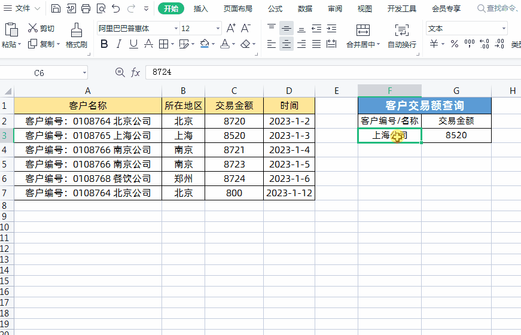
Task: Select cell containing 郑州
Action: pos(184,178)
